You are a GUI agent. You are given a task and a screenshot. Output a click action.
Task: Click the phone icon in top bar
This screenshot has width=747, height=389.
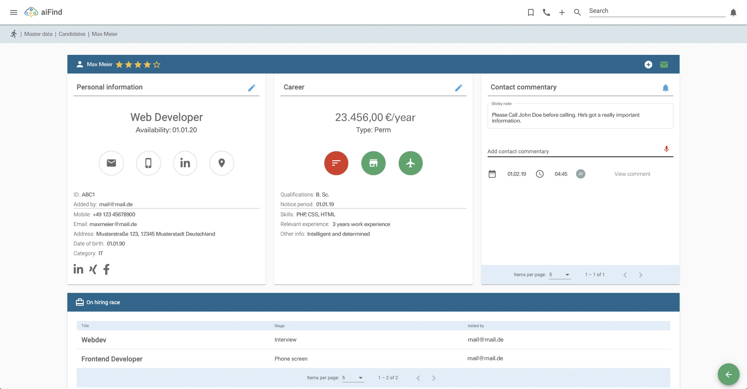click(546, 12)
